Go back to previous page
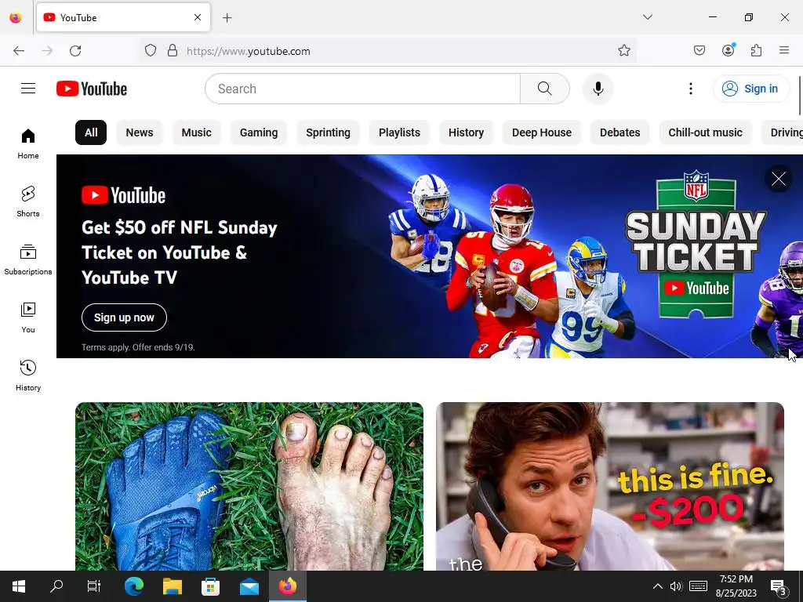 point(19,51)
